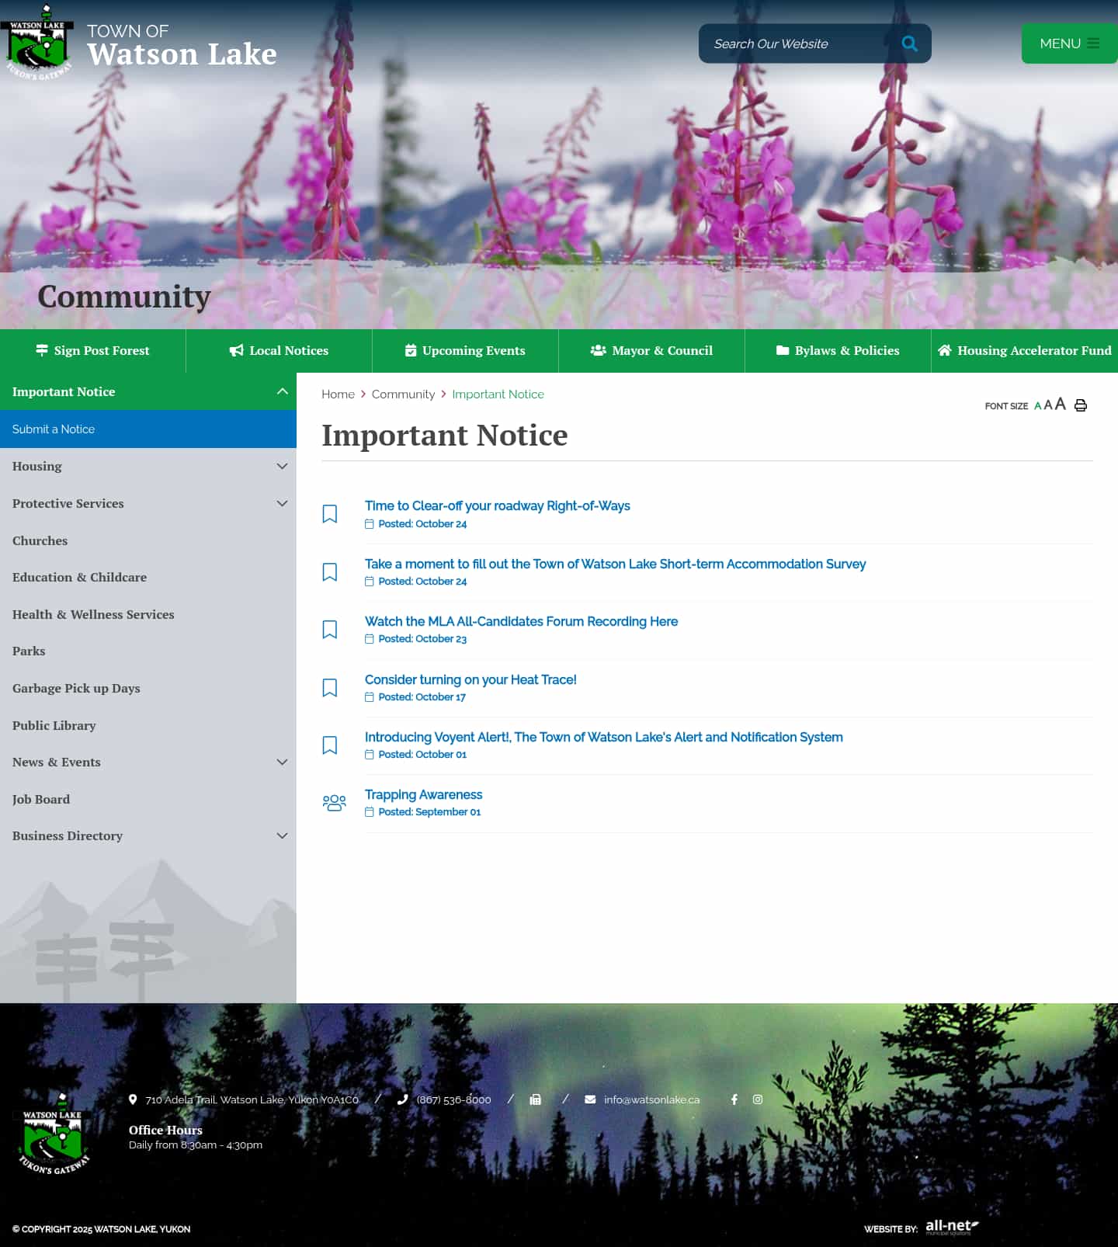Expand the Business Directory chevron
The image size is (1118, 1247).
282,835
